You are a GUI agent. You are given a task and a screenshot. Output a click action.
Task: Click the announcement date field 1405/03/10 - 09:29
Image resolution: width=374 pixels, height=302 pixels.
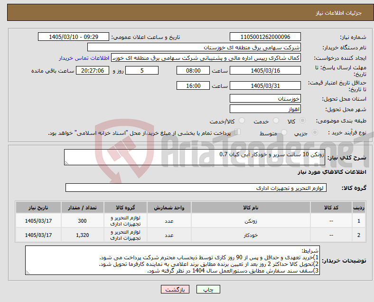click(x=74, y=37)
